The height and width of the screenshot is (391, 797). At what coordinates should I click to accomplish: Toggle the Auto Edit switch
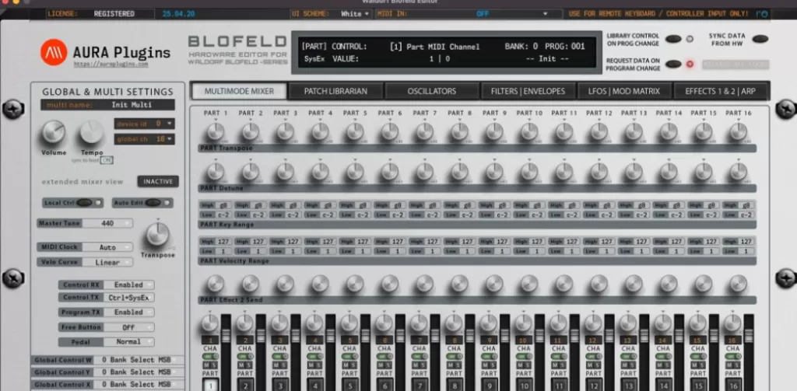click(x=153, y=203)
